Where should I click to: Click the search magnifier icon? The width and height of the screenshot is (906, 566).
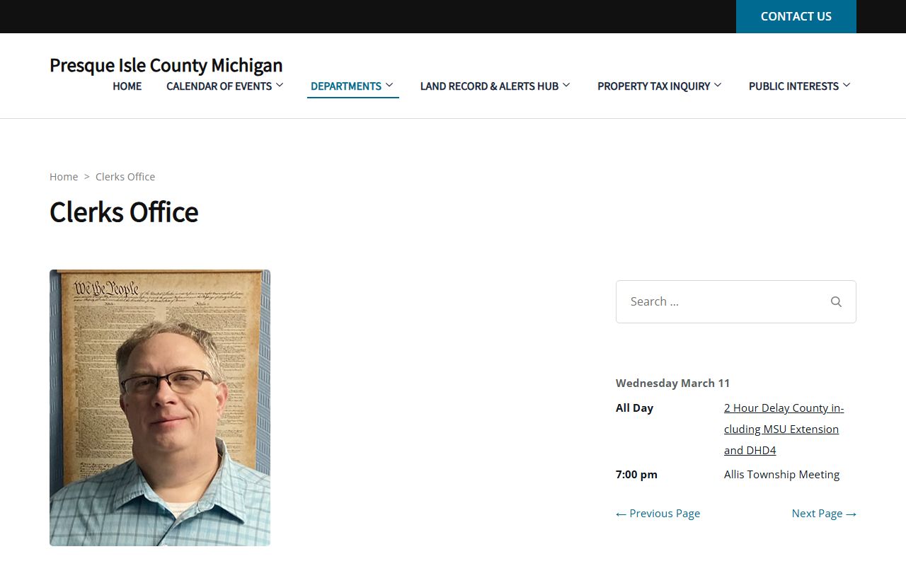(836, 302)
